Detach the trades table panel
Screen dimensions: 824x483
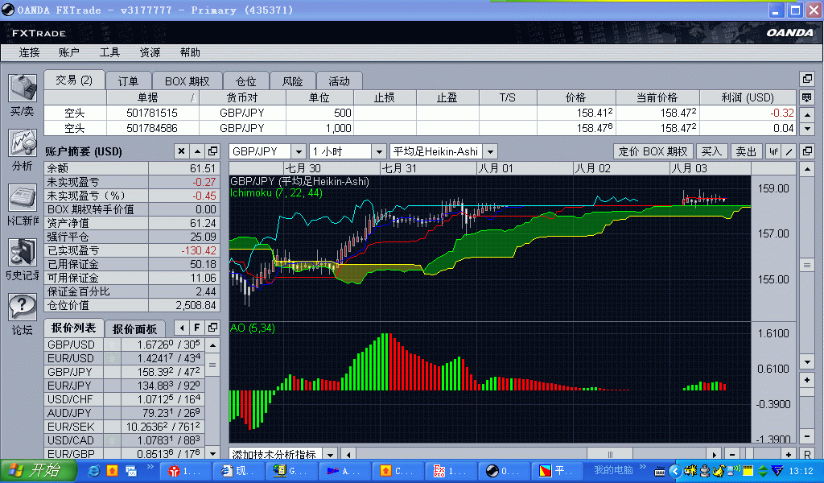tap(807, 79)
